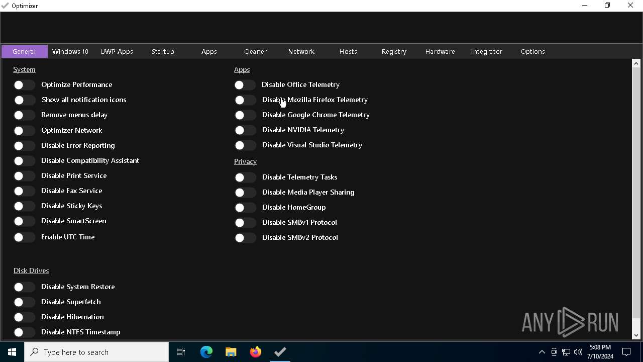The height and width of the screenshot is (362, 643).
Task: Go to the Apps tab
Action: pos(209,51)
